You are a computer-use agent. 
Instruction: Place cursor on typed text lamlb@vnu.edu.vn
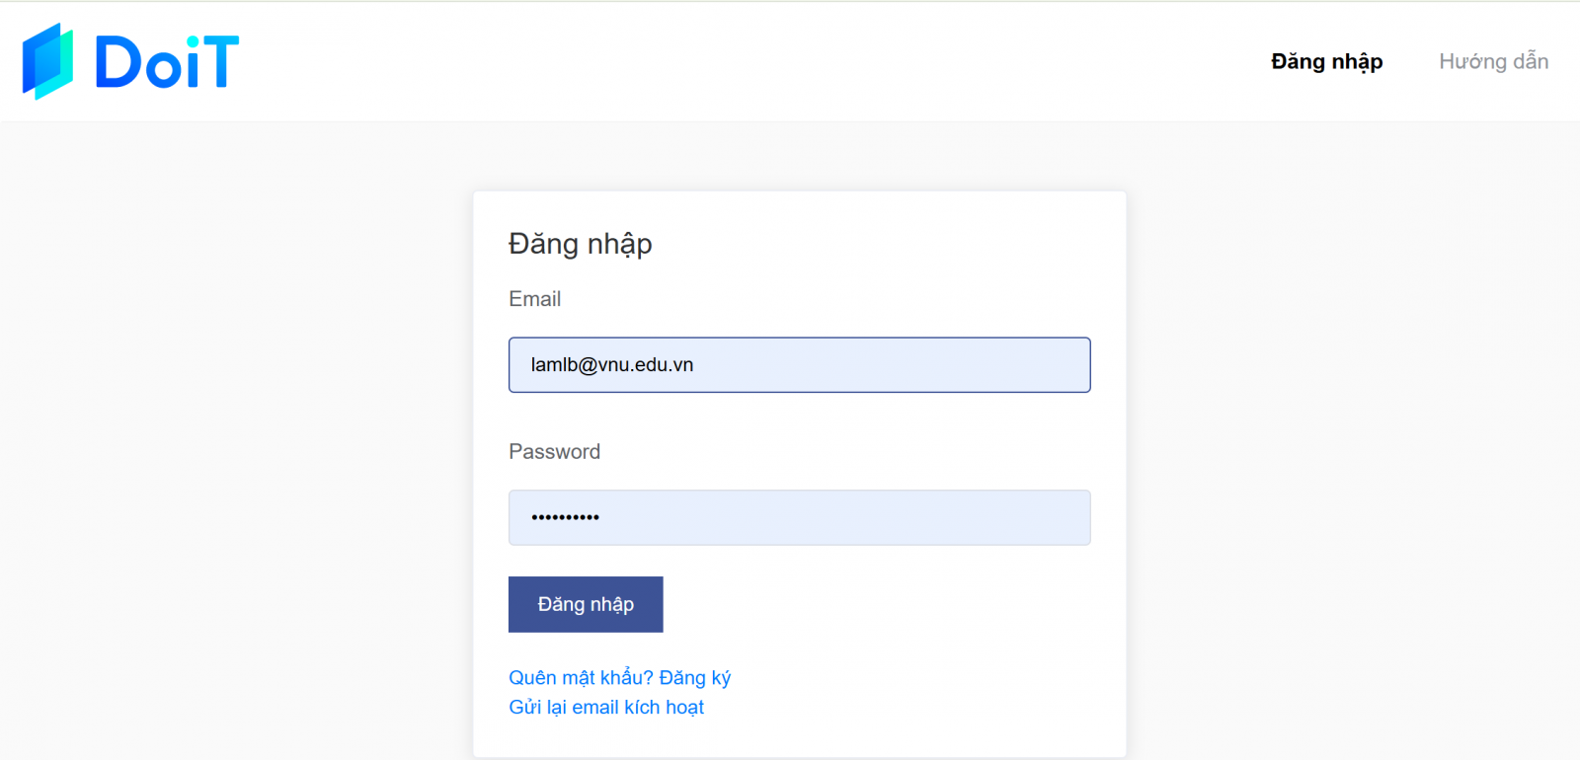click(x=612, y=365)
